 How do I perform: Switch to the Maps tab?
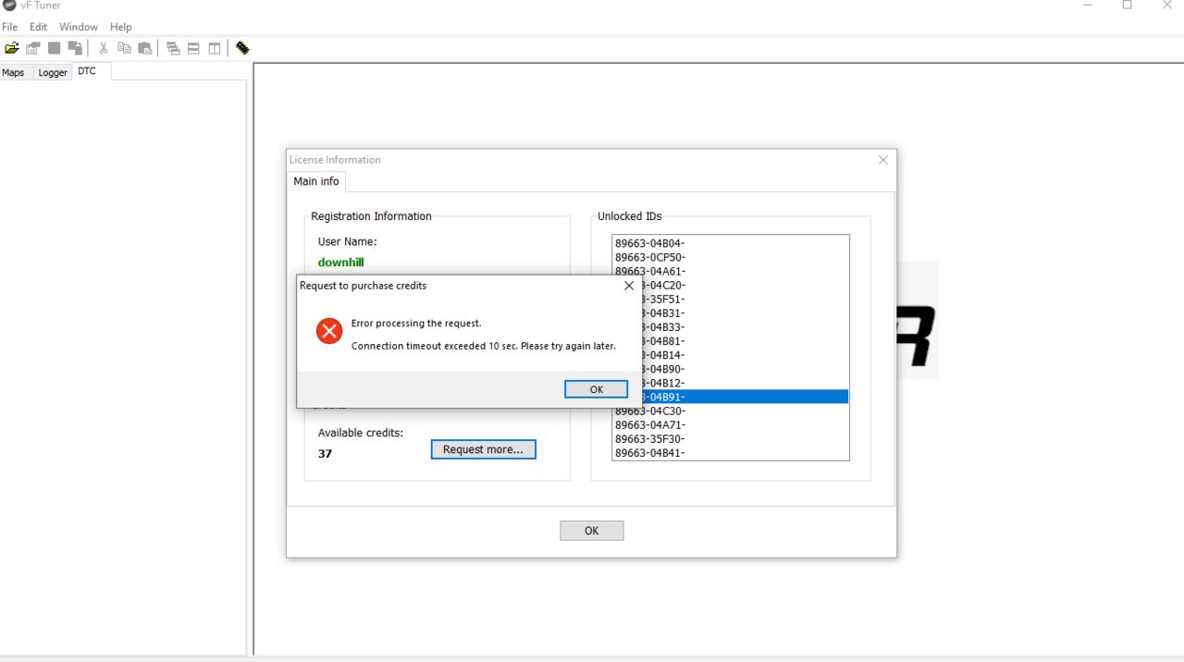14,72
